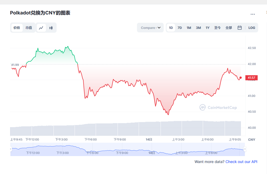Select the 至今 (YTD) time range
Viewport: 267px width, 174px height.
[x=217, y=28]
